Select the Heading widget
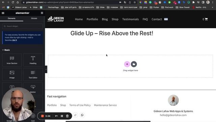 [x=33, y=60]
